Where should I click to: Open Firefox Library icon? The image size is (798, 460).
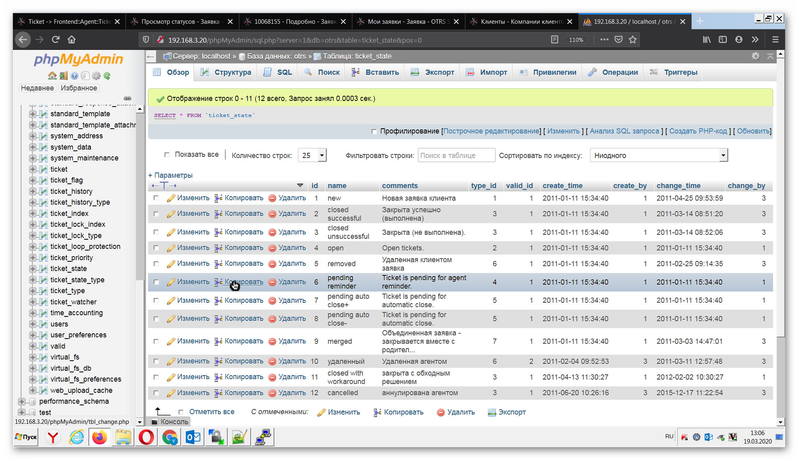[x=707, y=39]
